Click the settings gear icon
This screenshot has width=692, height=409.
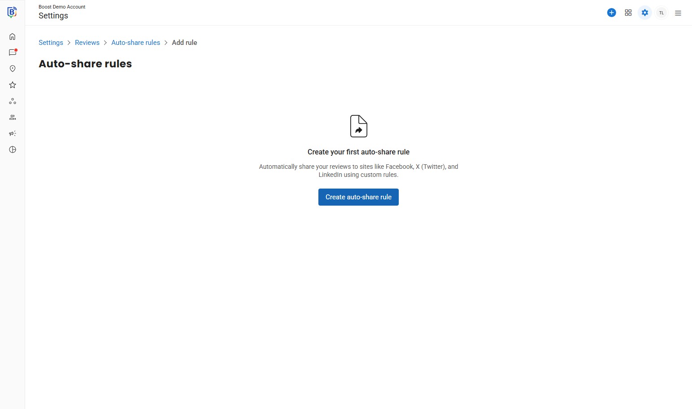click(x=645, y=13)
